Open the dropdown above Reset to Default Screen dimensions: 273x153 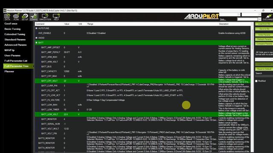pyautogui.click(x=264, y=59)
